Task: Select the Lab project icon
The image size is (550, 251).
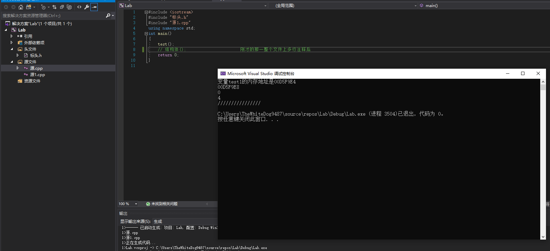Action: [x=14, y=30]
